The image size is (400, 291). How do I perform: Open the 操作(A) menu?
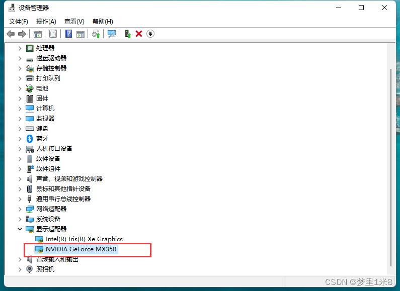[46, 22]
